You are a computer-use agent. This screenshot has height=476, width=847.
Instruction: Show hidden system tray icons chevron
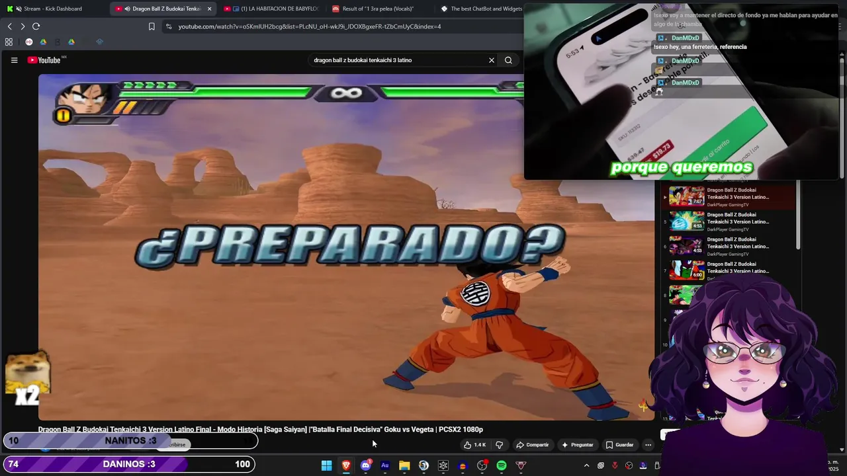(586, 465)
